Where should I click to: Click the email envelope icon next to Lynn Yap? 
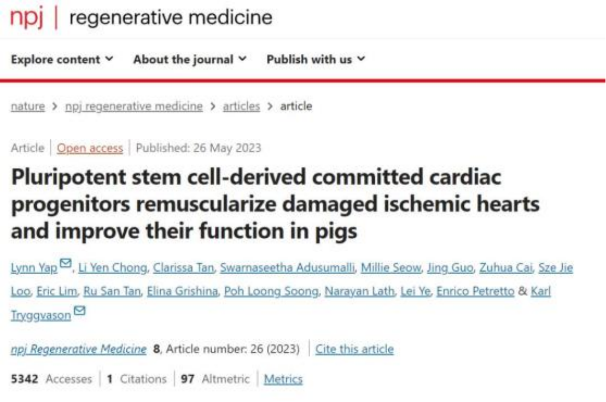point(66,263)
